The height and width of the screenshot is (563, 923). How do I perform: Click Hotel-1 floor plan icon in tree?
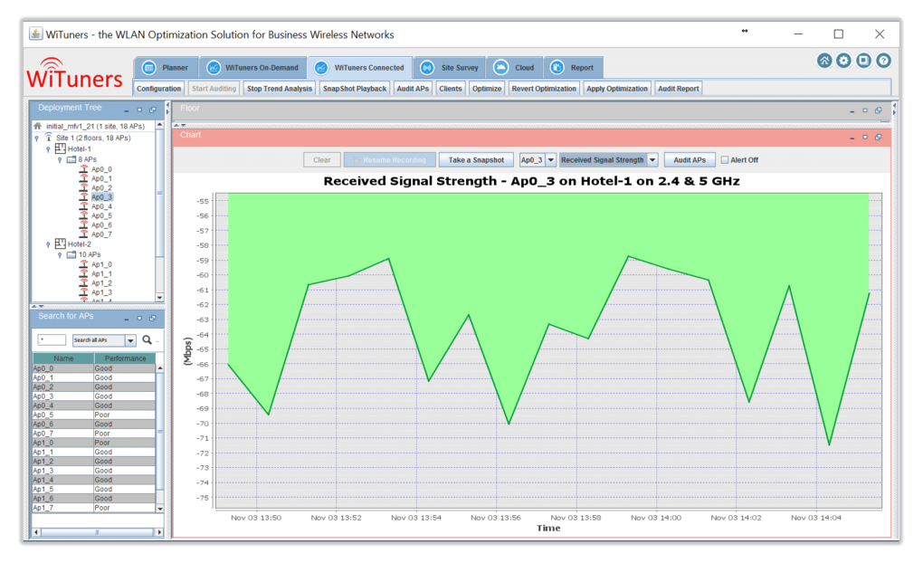coord(60,148)
